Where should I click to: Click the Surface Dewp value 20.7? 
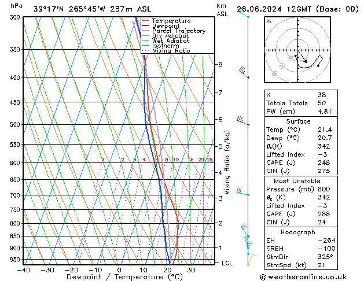click(x=325, y=138)
